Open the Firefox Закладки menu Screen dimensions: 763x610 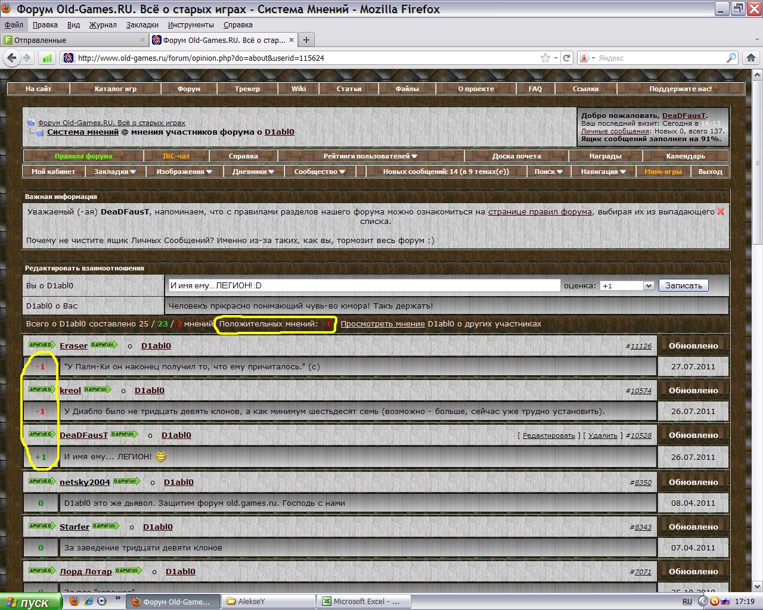coord(142,25)
